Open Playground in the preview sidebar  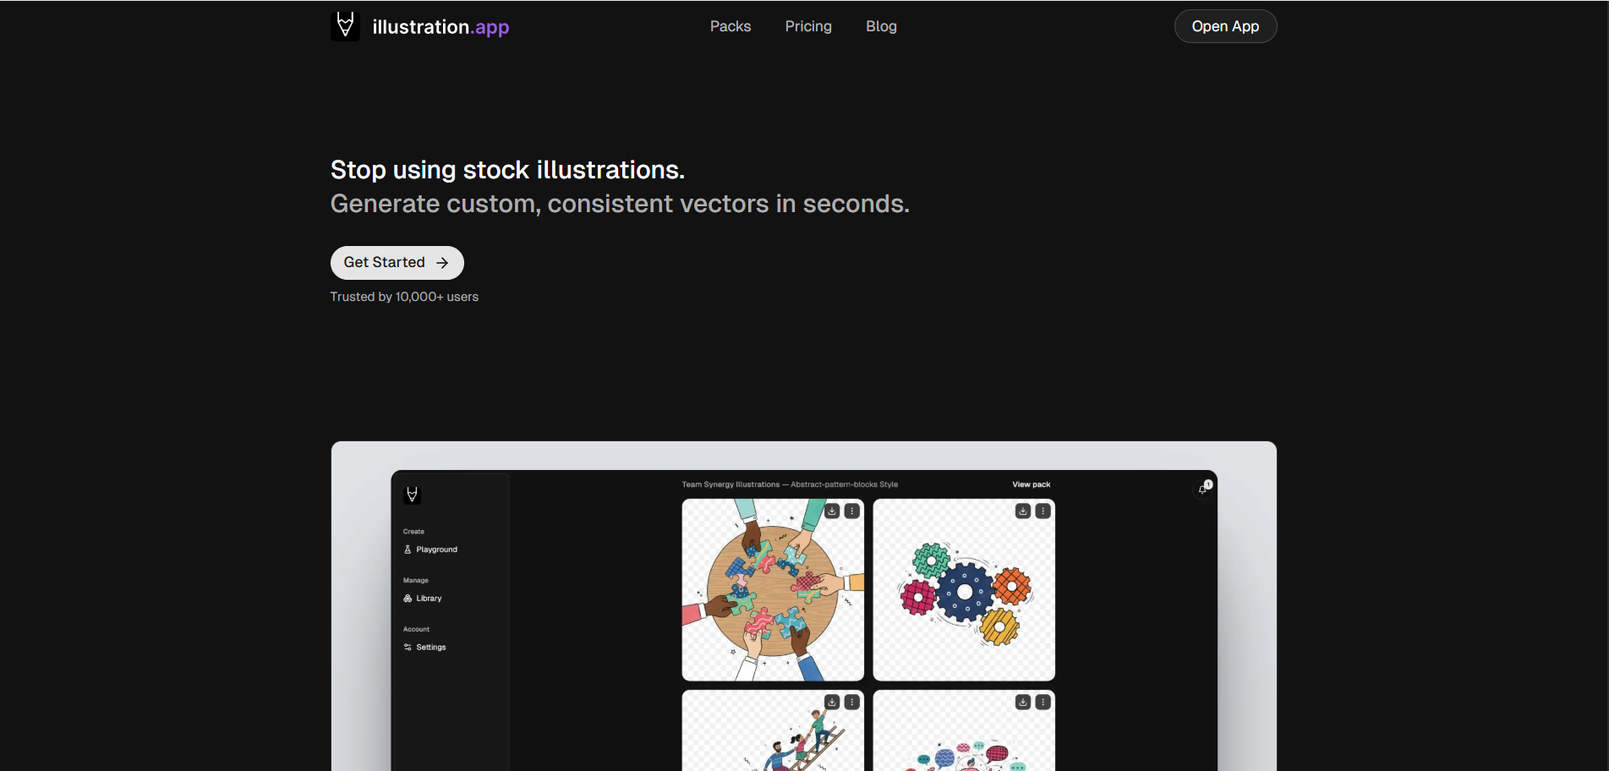[x=430, y=550]
